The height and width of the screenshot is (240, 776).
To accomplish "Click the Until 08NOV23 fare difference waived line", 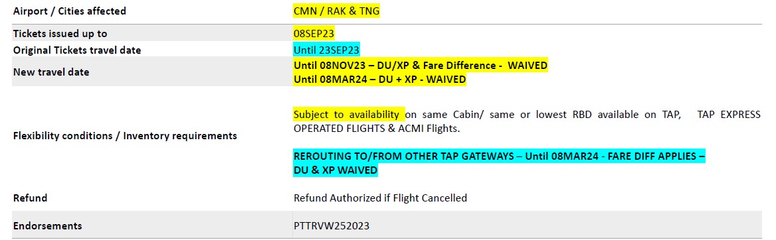I will point(421,66).
